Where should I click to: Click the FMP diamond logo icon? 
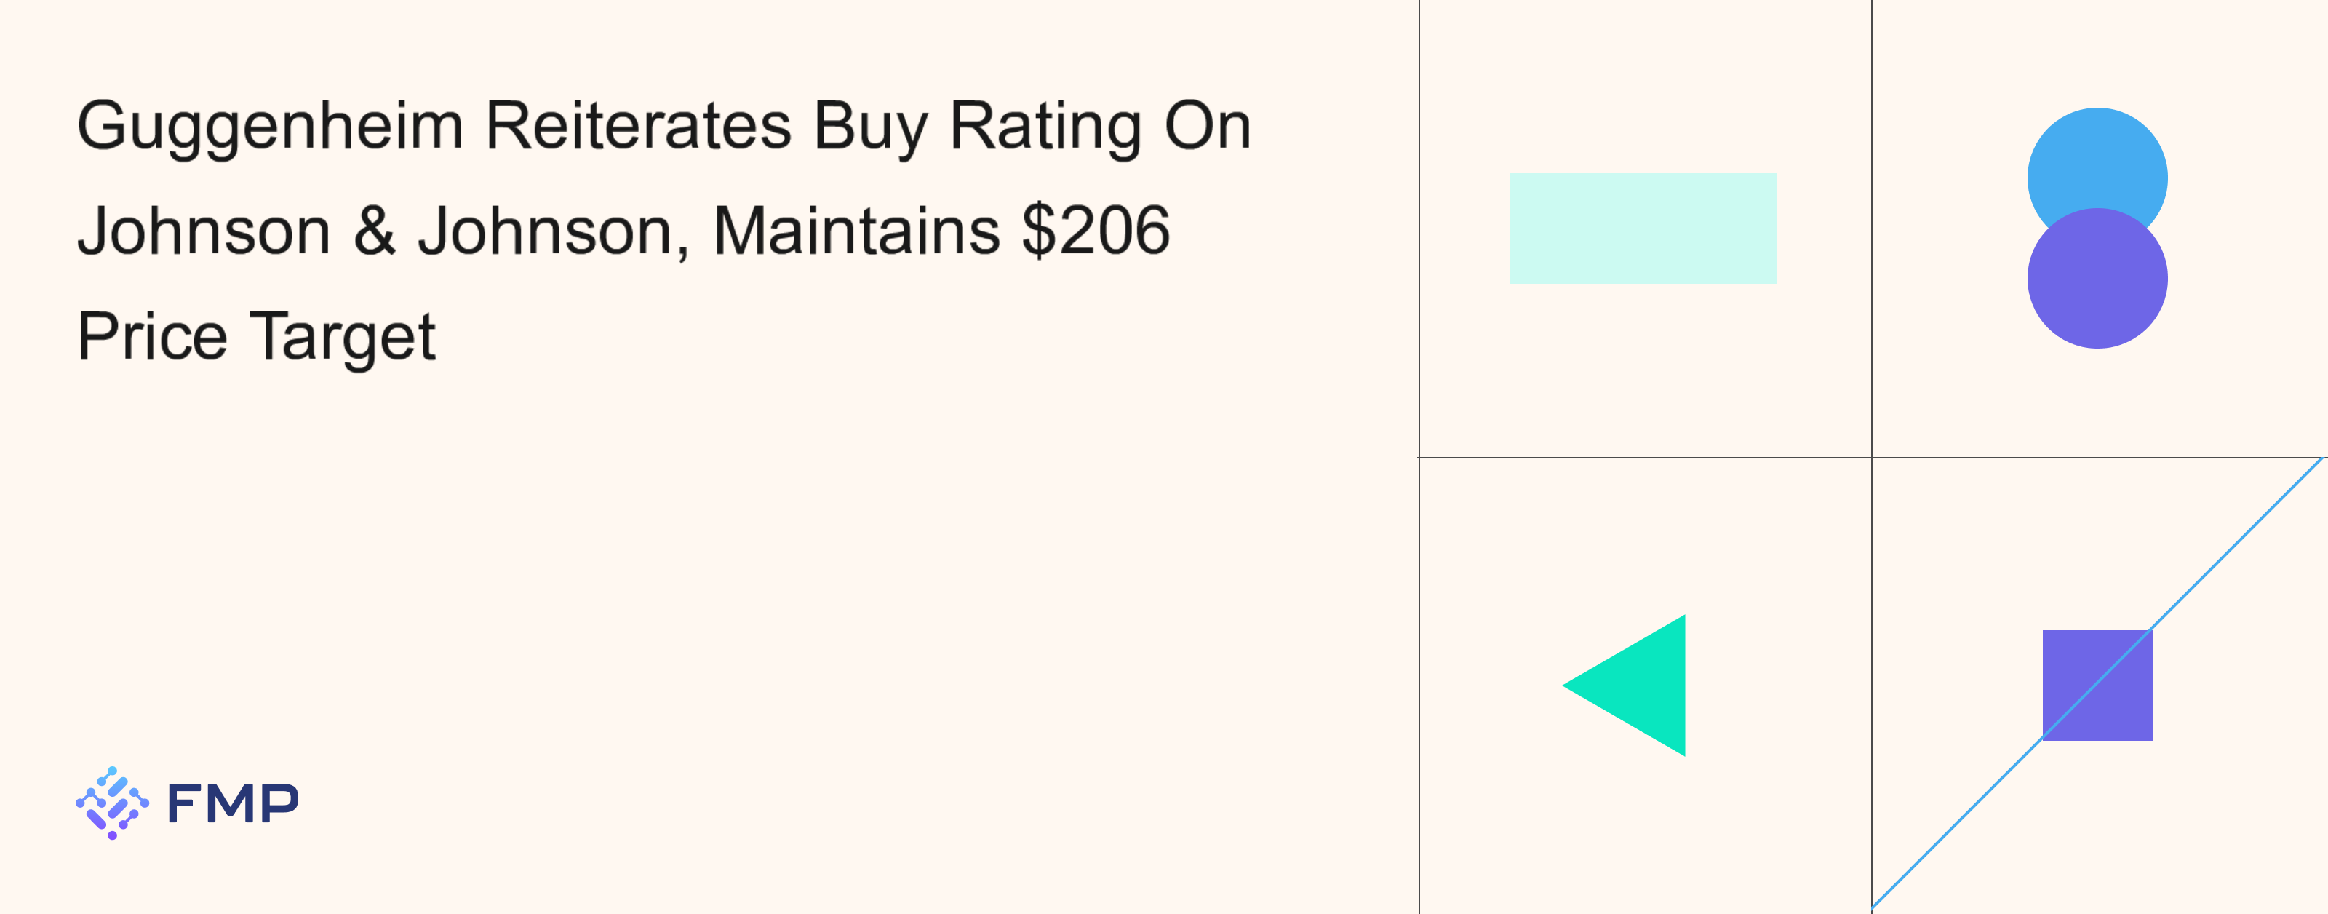click(112, 803)
